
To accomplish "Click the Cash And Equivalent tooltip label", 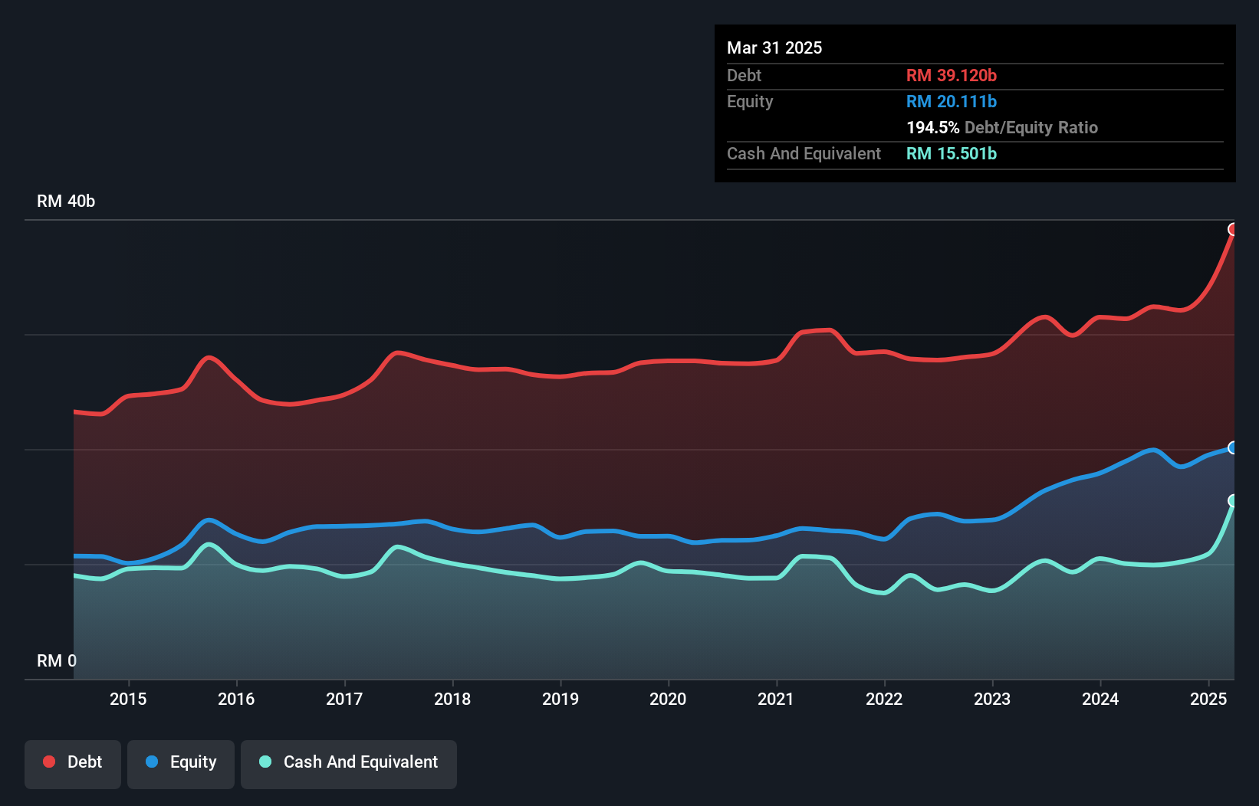I will (804, 153).
